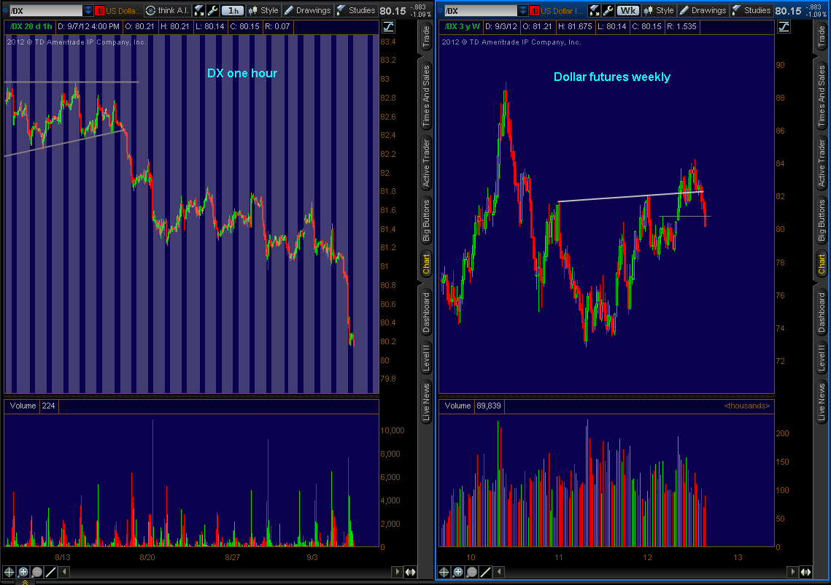Open the symbol dropdown arrow on right chart
This screenshot has height=585, width=831.
point(522,10)
